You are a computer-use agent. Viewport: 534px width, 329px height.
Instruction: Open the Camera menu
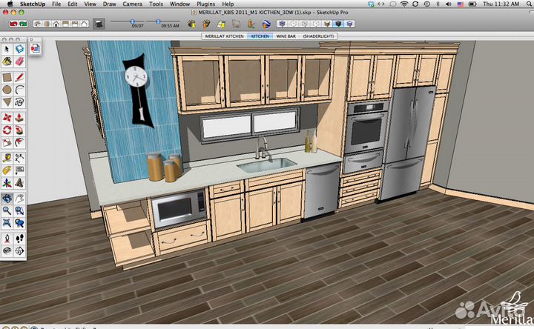pyautogui.click(x=133, y=4)
